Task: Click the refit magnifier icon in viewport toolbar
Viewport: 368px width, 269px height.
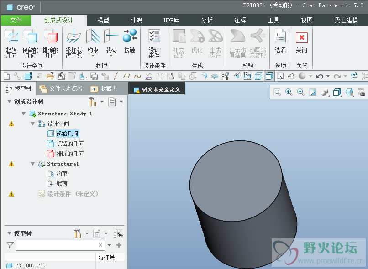Action: (x=277, y=92)
